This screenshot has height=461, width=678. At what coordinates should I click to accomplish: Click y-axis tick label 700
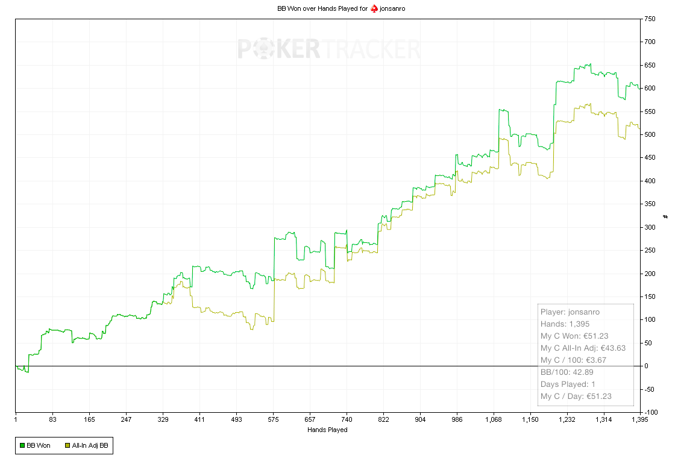tap(650, 42)
